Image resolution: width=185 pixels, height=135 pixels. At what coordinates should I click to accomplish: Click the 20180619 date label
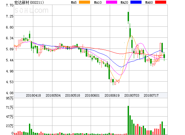pyautogui.click(x=112, y=95)
